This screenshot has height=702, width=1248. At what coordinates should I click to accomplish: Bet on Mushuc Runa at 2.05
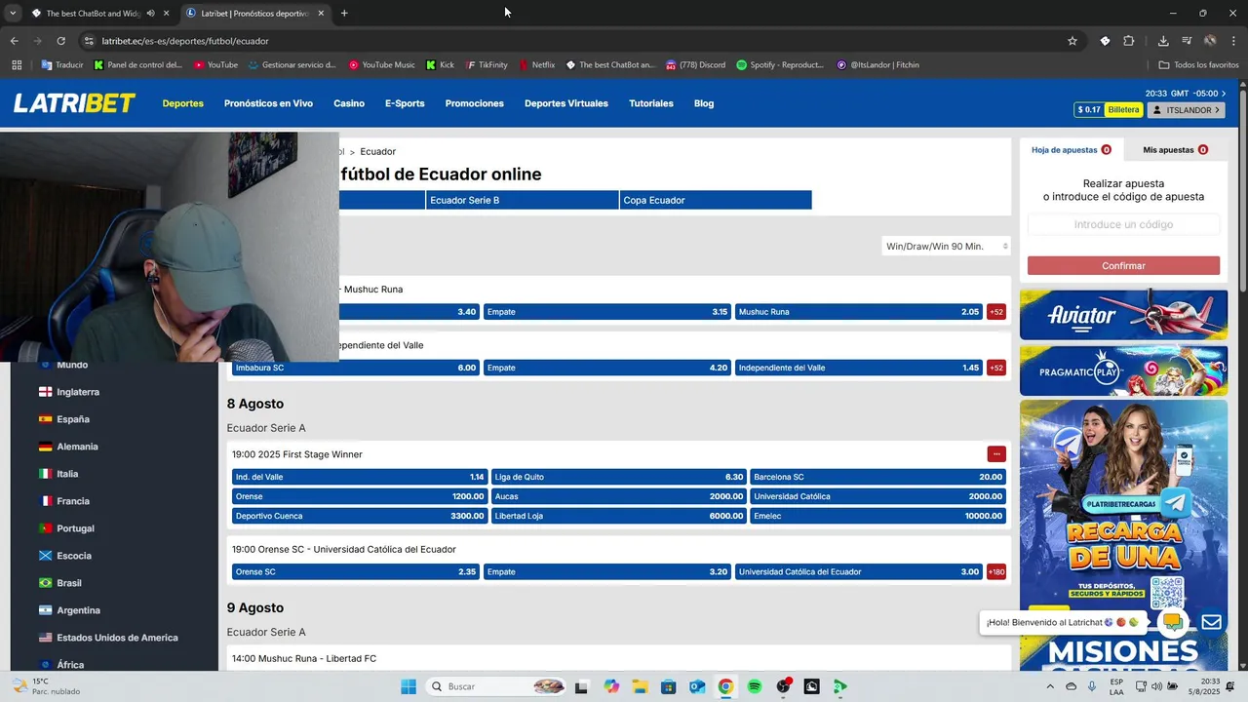(859, 312)
